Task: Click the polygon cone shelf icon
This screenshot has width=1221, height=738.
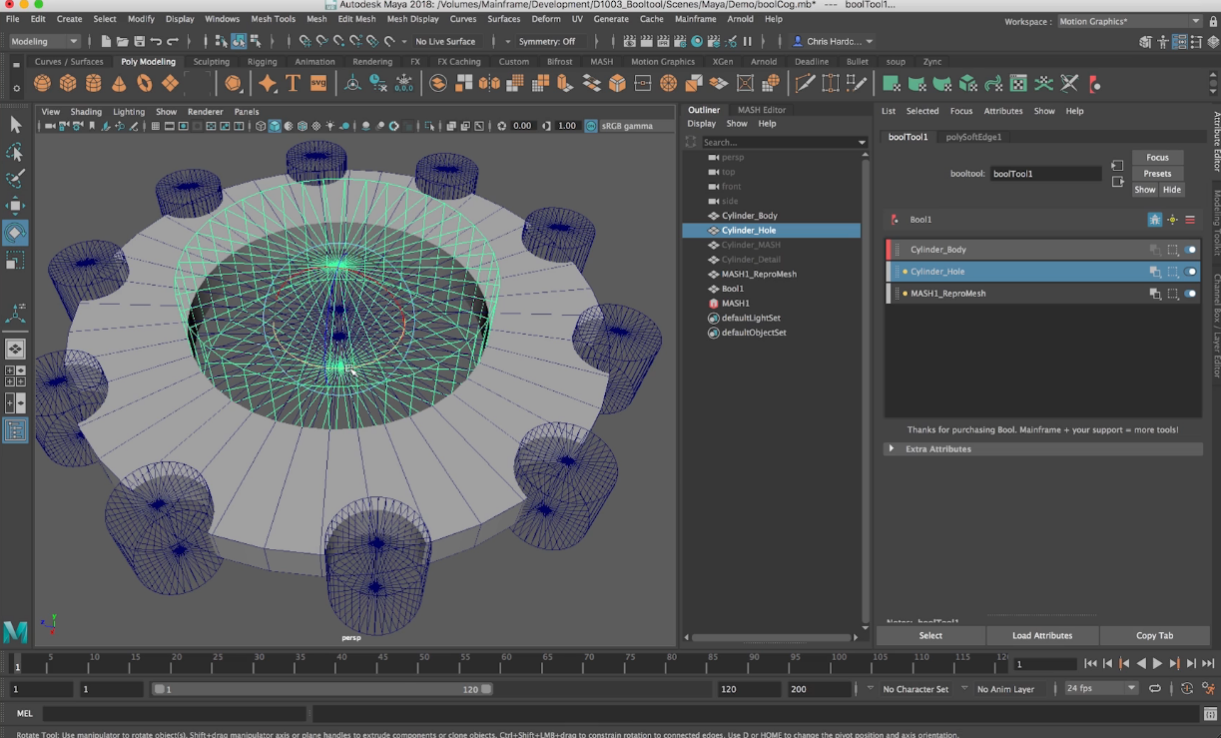Action: click(x=119, y=84)
